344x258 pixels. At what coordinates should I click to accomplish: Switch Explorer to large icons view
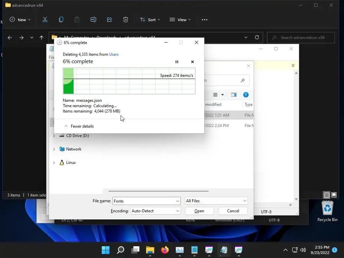tap(334, 195)
